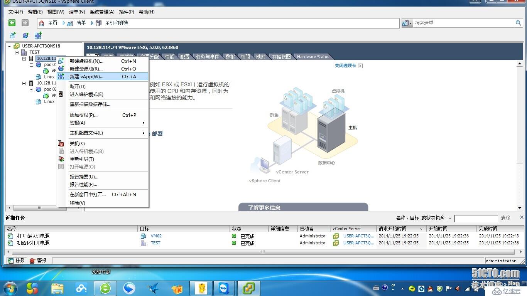Switch to the 映射 tab
Viewport: 527px width, 296px height.
(x=261, y=57)
